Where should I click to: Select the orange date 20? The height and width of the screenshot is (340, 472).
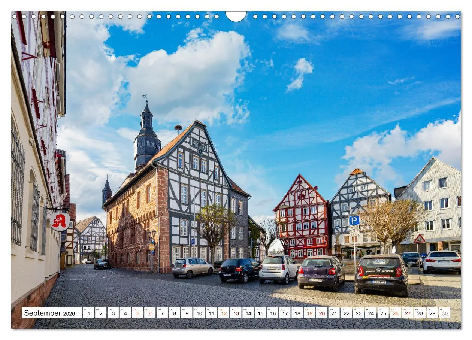(321, 313)
